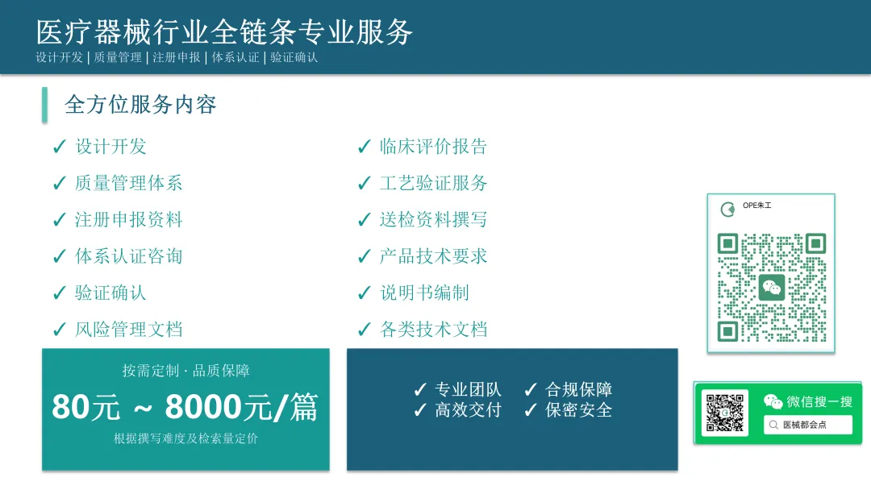Click the OPE朱工 profile avatar icon
871x490 pixels.
click(727, 210)
